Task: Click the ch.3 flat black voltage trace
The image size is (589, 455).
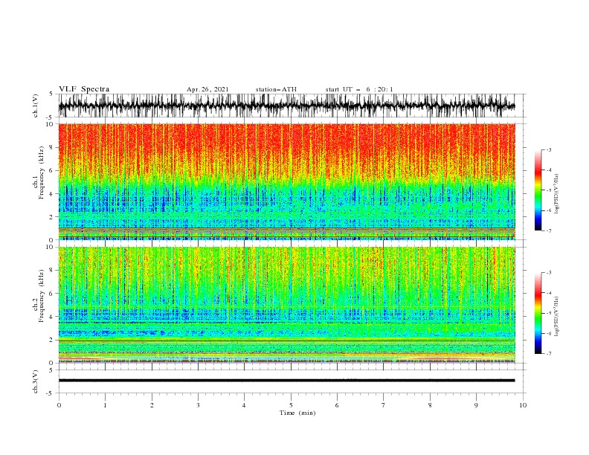Action: point(286,381)
